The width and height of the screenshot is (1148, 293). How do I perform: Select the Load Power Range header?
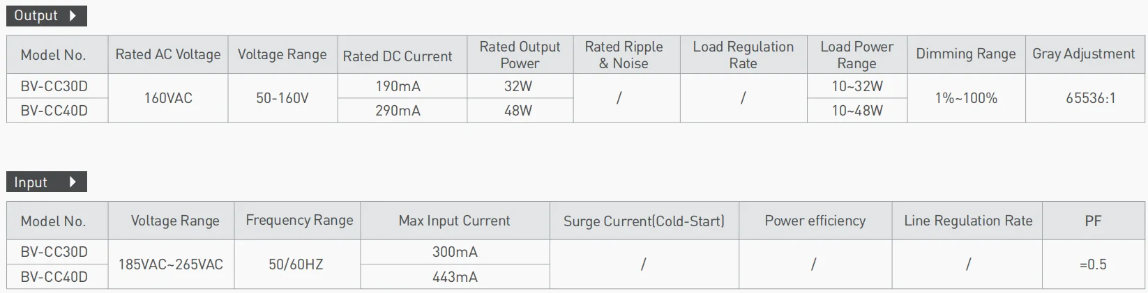[x=856, y=55]
